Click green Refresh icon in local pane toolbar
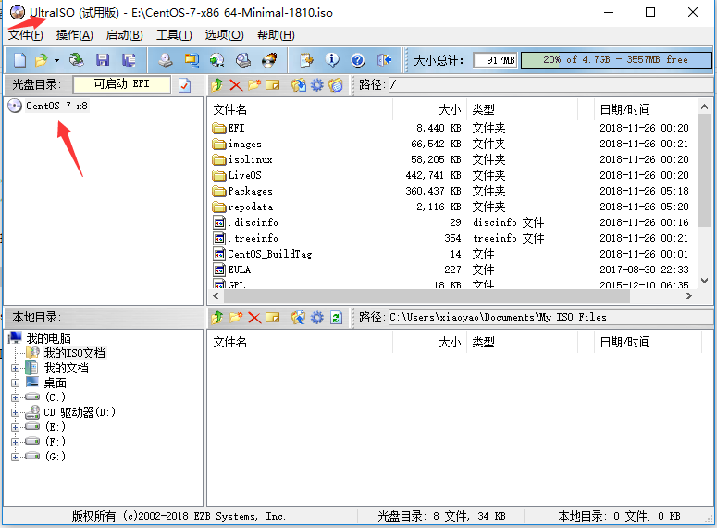717x528 pixels. coord(336,318)
